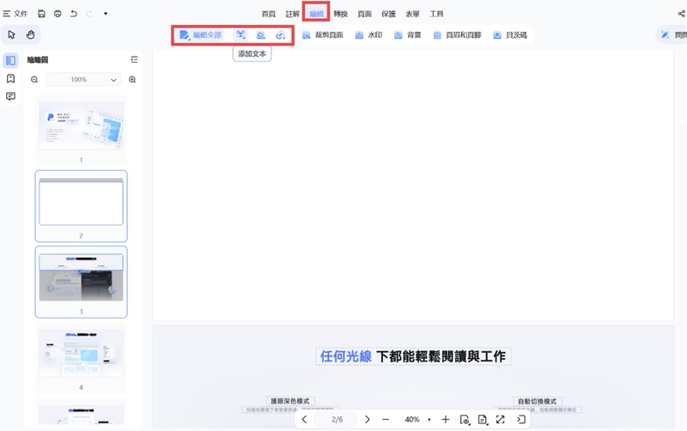Select the Hand pan tool
Screen dimensions: 687x431
(30, 34)
